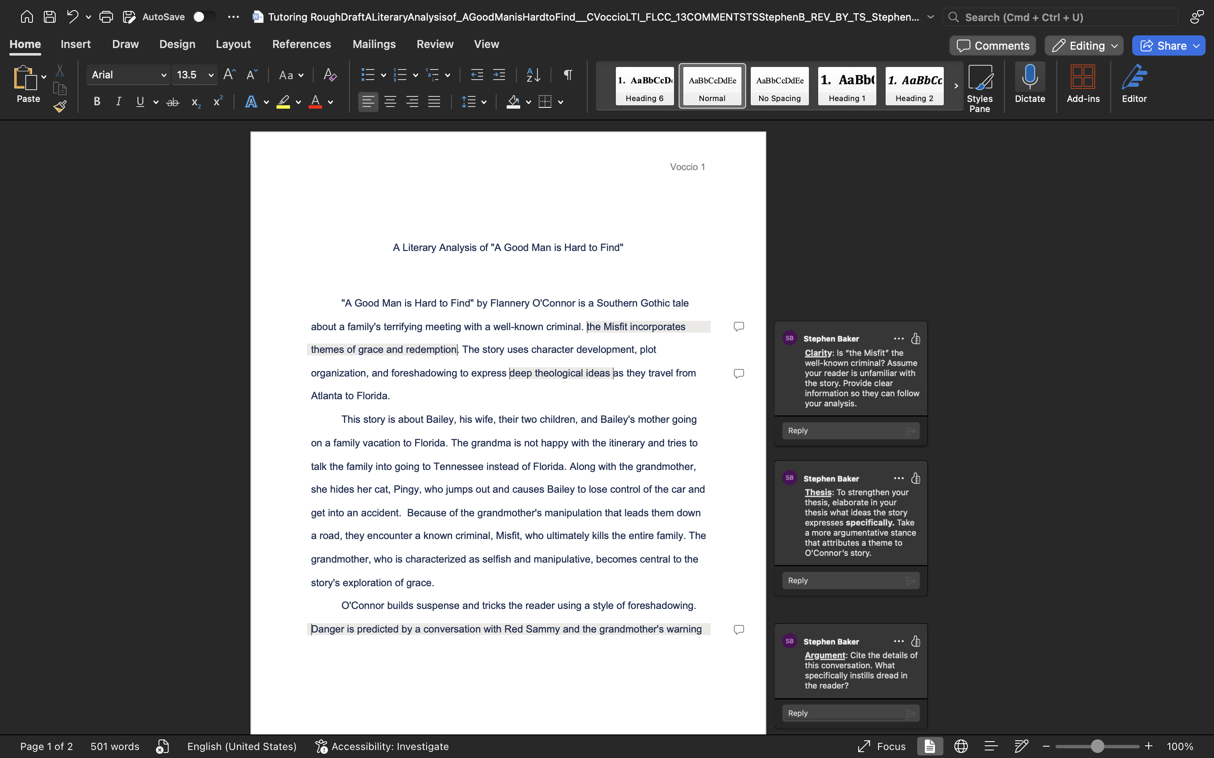Click the Share button
Screen dimensions: 1214x758
click(x=1164, y=45)
